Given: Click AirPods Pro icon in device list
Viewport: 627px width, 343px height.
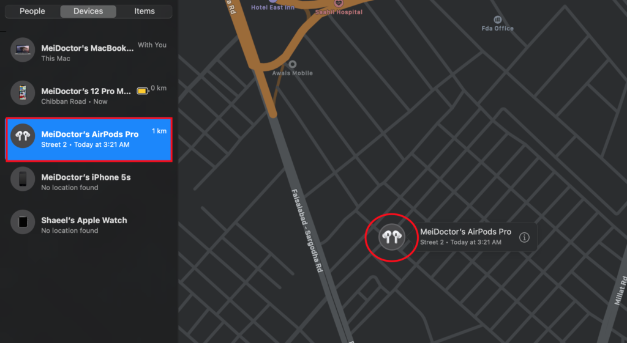Looking at the screenshot, I should click(23, 136).
